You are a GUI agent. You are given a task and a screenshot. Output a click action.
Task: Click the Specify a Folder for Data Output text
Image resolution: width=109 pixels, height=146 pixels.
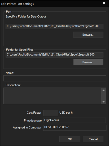[x=26, y=16]
